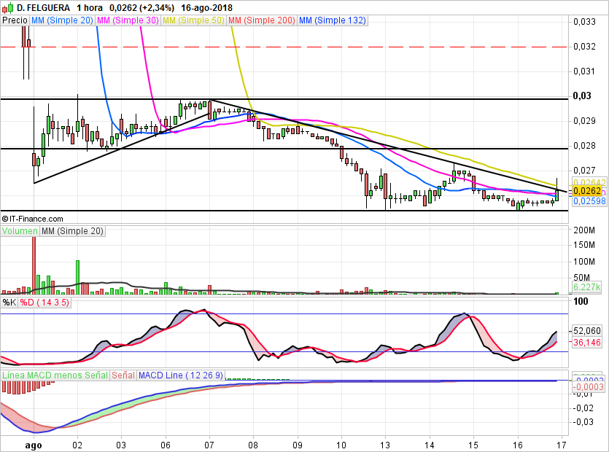This screenshot has height=452, width=609.
Task: Click the 1 hora timeframe text
Action: click(92, 7)
